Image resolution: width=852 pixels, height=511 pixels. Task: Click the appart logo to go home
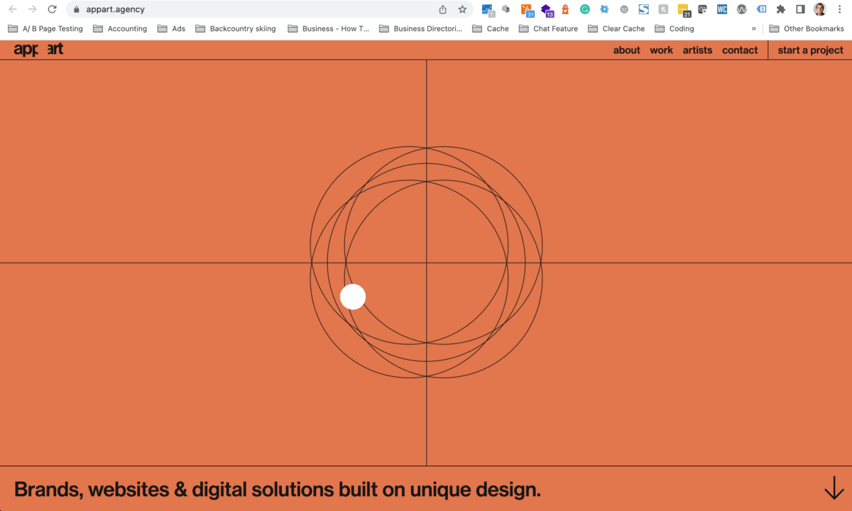[x=37, y=49]
